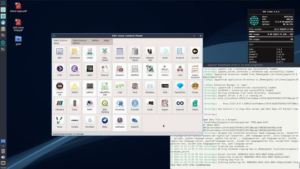Open the applications grid in the left panel
This screenshot has width=300, height=169.
pos(3,3)
